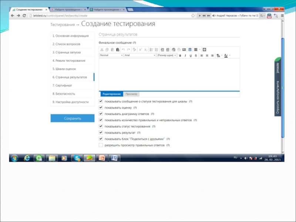This screenshot has height=222, width=296.
Task: Toggle 'показывать статус тестирования' checkbox
Action: tap(101, 126)
